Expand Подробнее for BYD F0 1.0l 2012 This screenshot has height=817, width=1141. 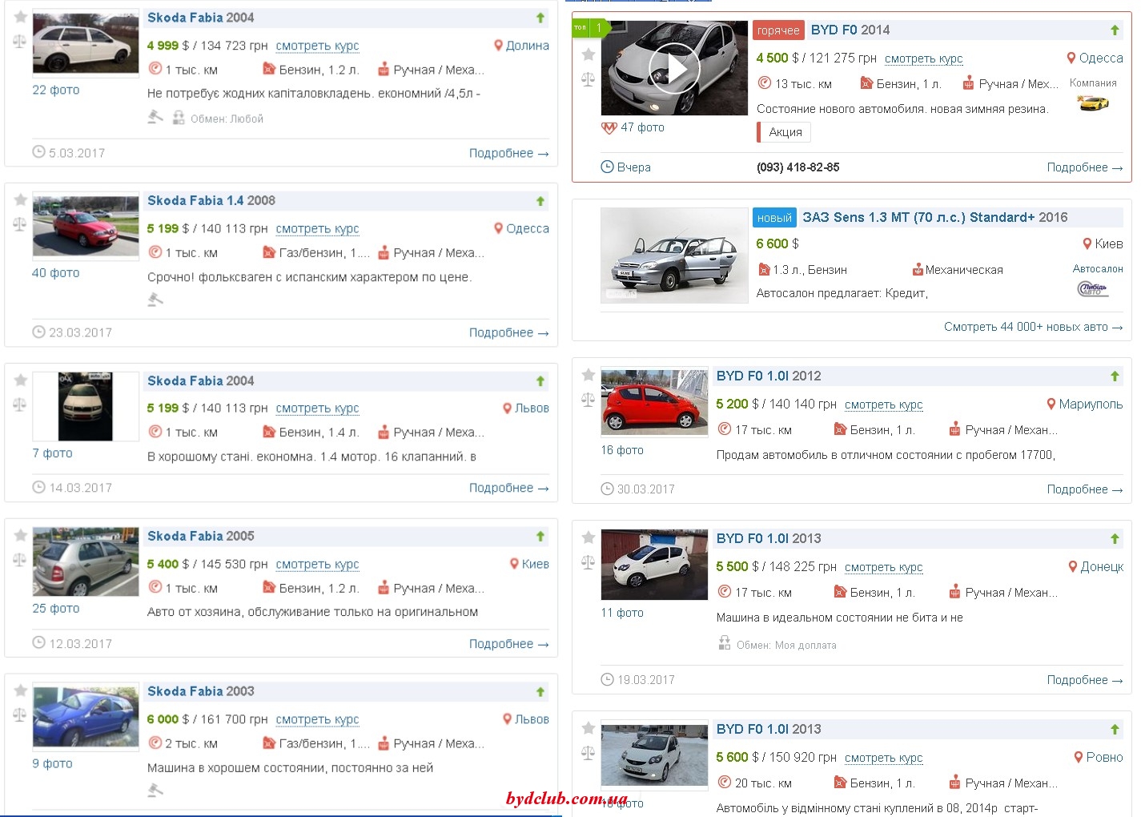pos(1084,489)
